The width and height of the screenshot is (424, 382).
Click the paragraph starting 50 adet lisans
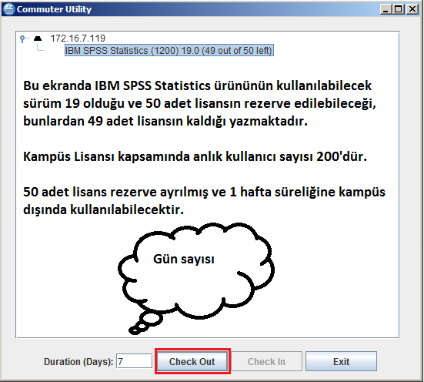pyautogui.click(x=204, y=200)
